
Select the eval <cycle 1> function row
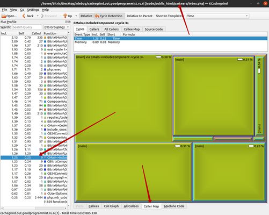point(34,49)
